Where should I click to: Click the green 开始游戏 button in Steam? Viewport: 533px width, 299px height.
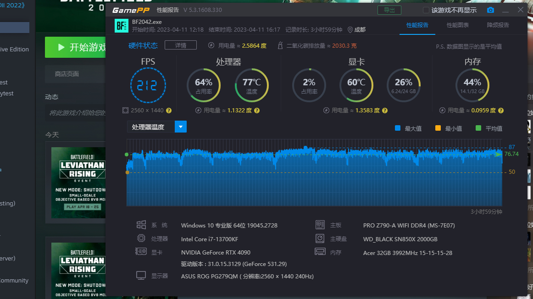[x=75, y=47]
